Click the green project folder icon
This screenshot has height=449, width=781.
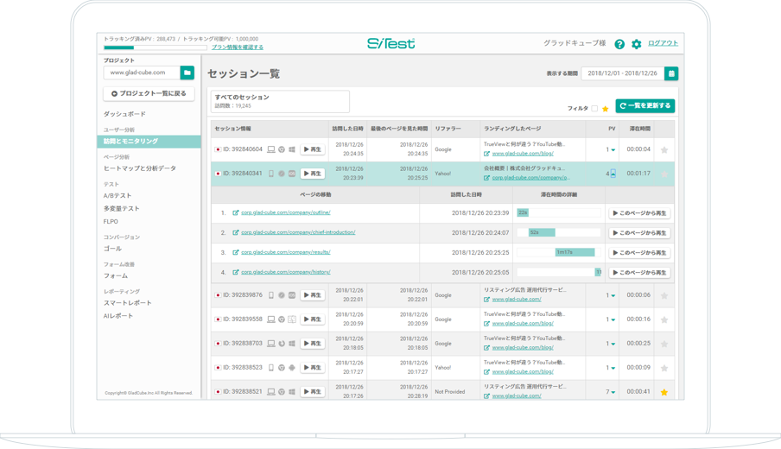pyautogui.click(x=187, y=73)
